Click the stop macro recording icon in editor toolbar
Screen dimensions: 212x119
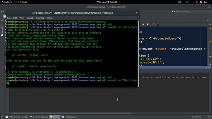pyautogui.click(x=147, y=24)
